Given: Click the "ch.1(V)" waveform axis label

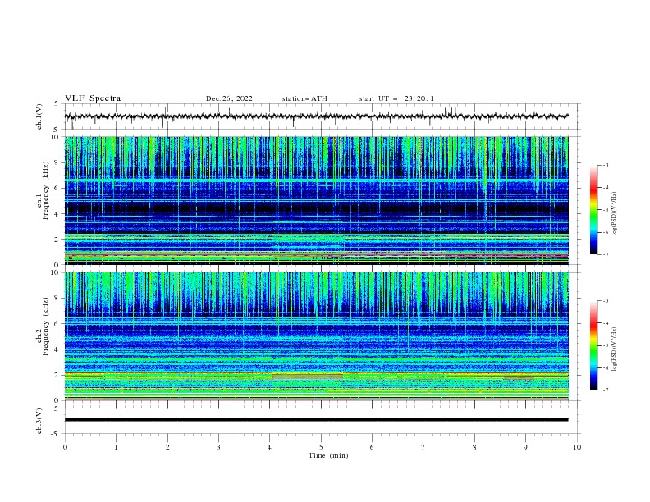Looking at the screenshot, I should (39, 116).
